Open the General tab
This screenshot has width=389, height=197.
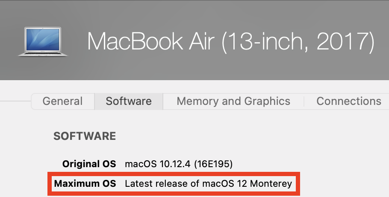tap(62, 101)
